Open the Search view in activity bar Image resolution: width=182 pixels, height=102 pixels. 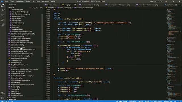tap(3, 10)
